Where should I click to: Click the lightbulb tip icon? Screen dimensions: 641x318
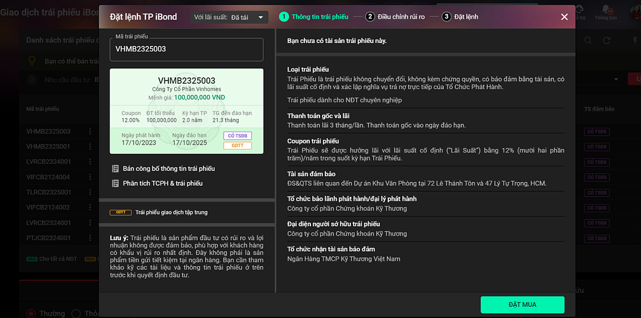(x=32, y=61)
